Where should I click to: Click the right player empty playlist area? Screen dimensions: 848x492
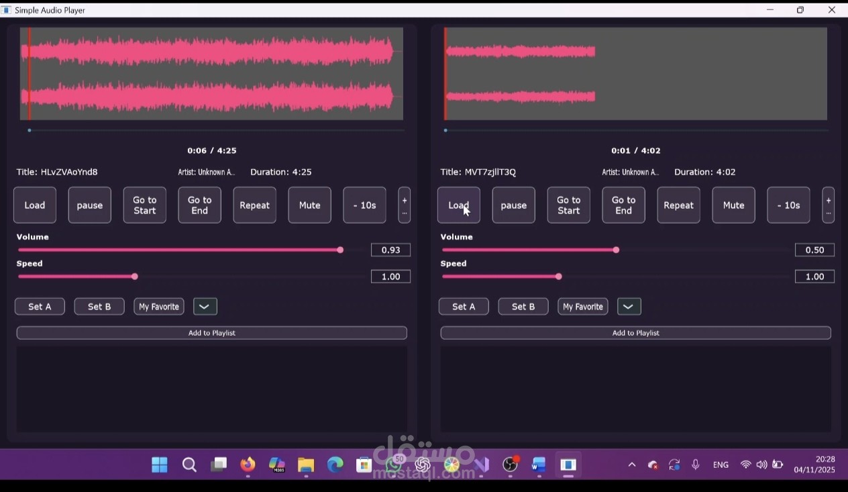coord(636,389)
